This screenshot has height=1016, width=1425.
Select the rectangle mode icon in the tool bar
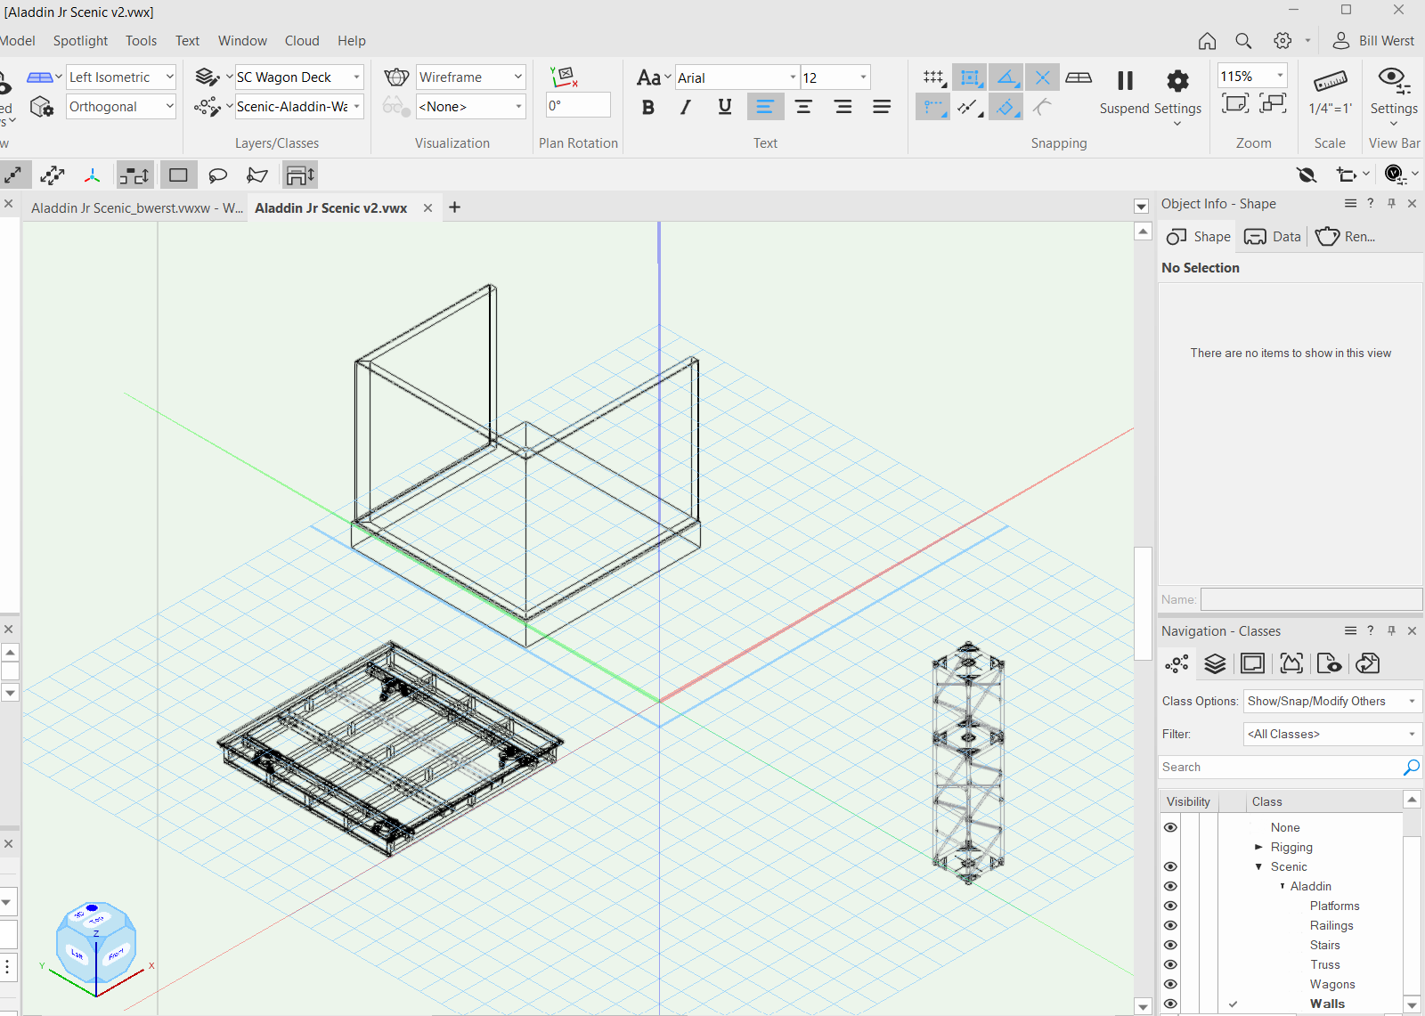coord(178,175)
